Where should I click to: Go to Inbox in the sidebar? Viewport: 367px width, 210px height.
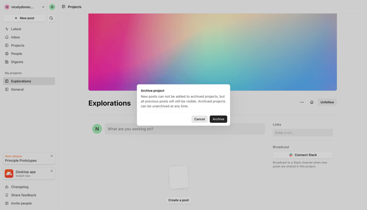pos(16,37)
